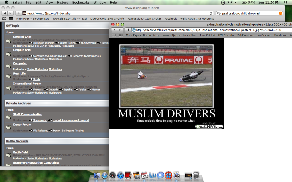Open the History menu

62,3
